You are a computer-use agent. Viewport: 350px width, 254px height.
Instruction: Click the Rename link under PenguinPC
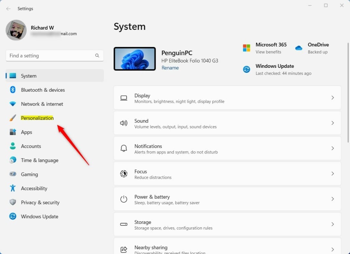[170, 68]
